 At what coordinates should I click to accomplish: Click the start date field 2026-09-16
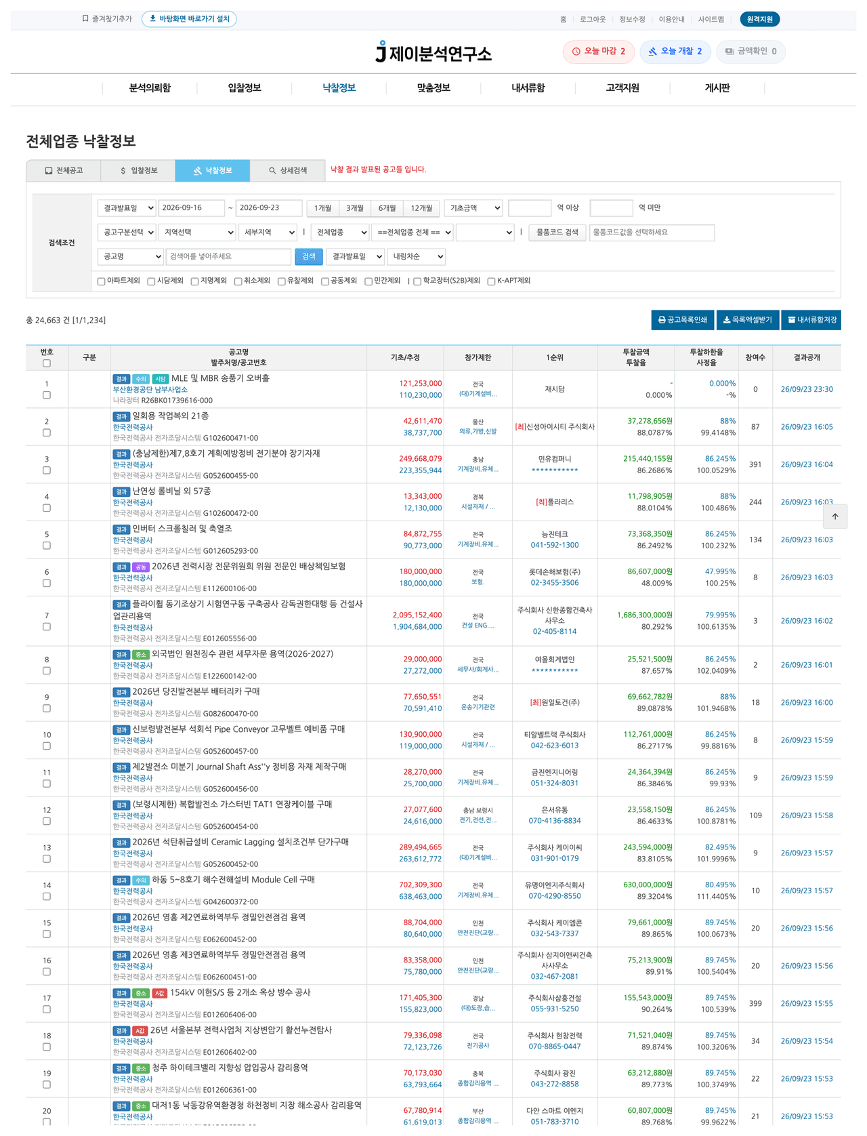(x=192, y=208)
